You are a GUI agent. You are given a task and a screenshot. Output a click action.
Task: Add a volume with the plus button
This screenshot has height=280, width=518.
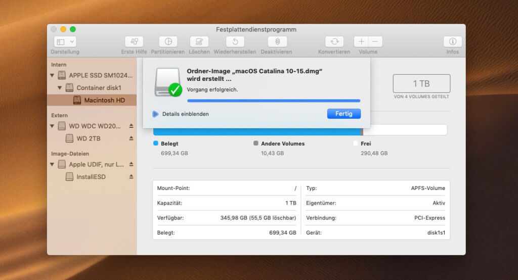(361, 42)
